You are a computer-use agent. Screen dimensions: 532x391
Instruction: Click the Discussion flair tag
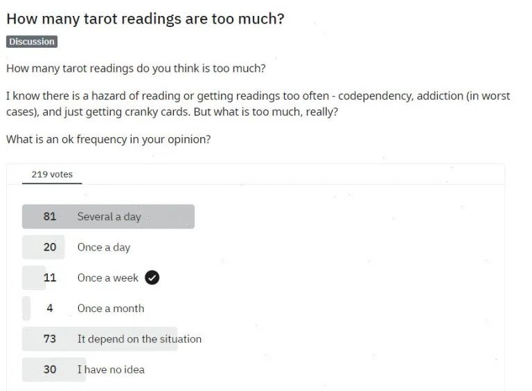(x=32, y=42)
